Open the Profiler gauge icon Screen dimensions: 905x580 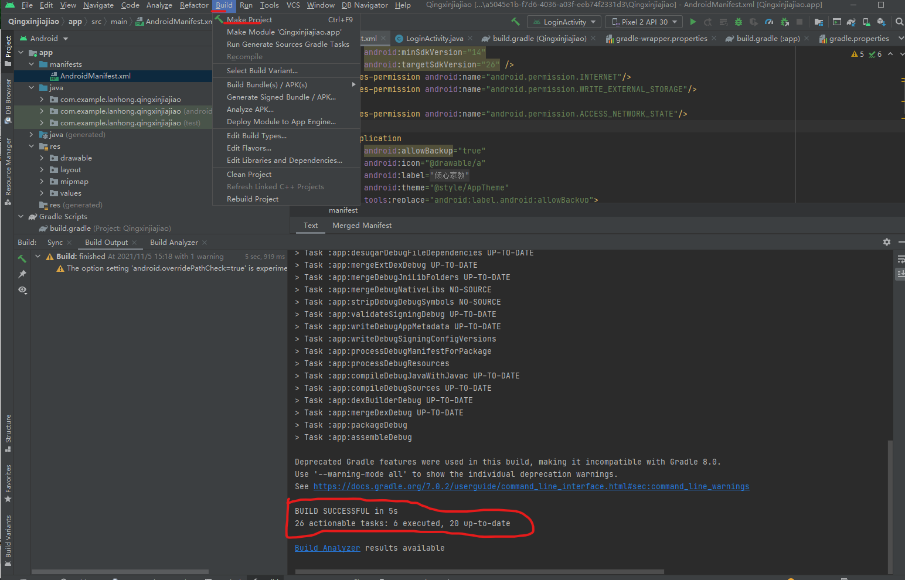[x=769, y=22]
